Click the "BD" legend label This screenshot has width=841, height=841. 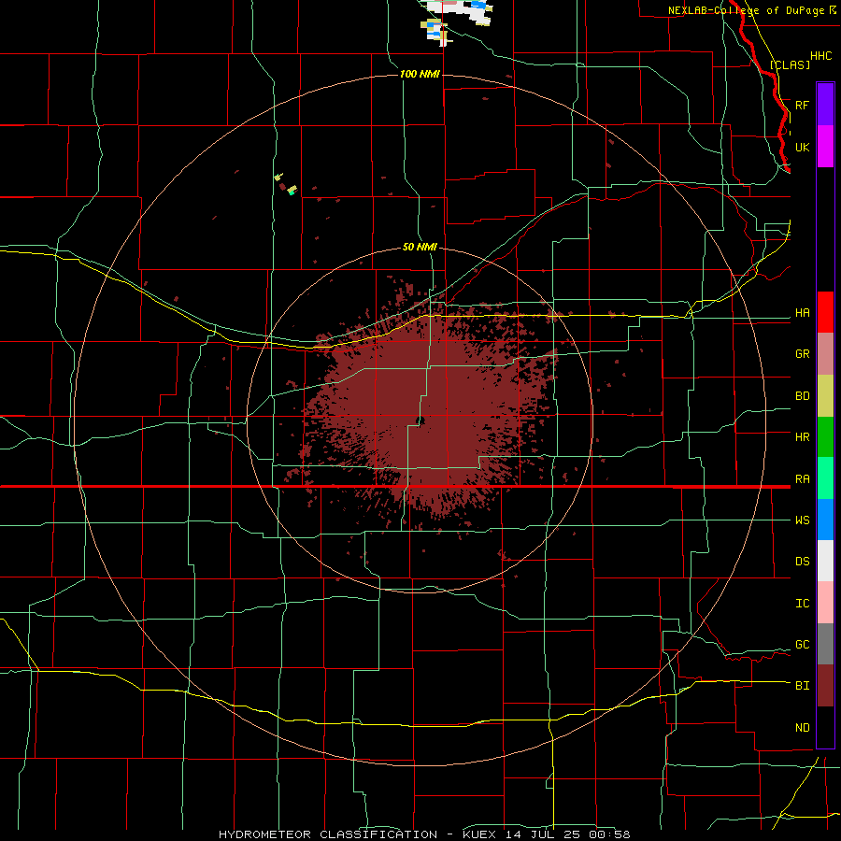pos(802,396)
